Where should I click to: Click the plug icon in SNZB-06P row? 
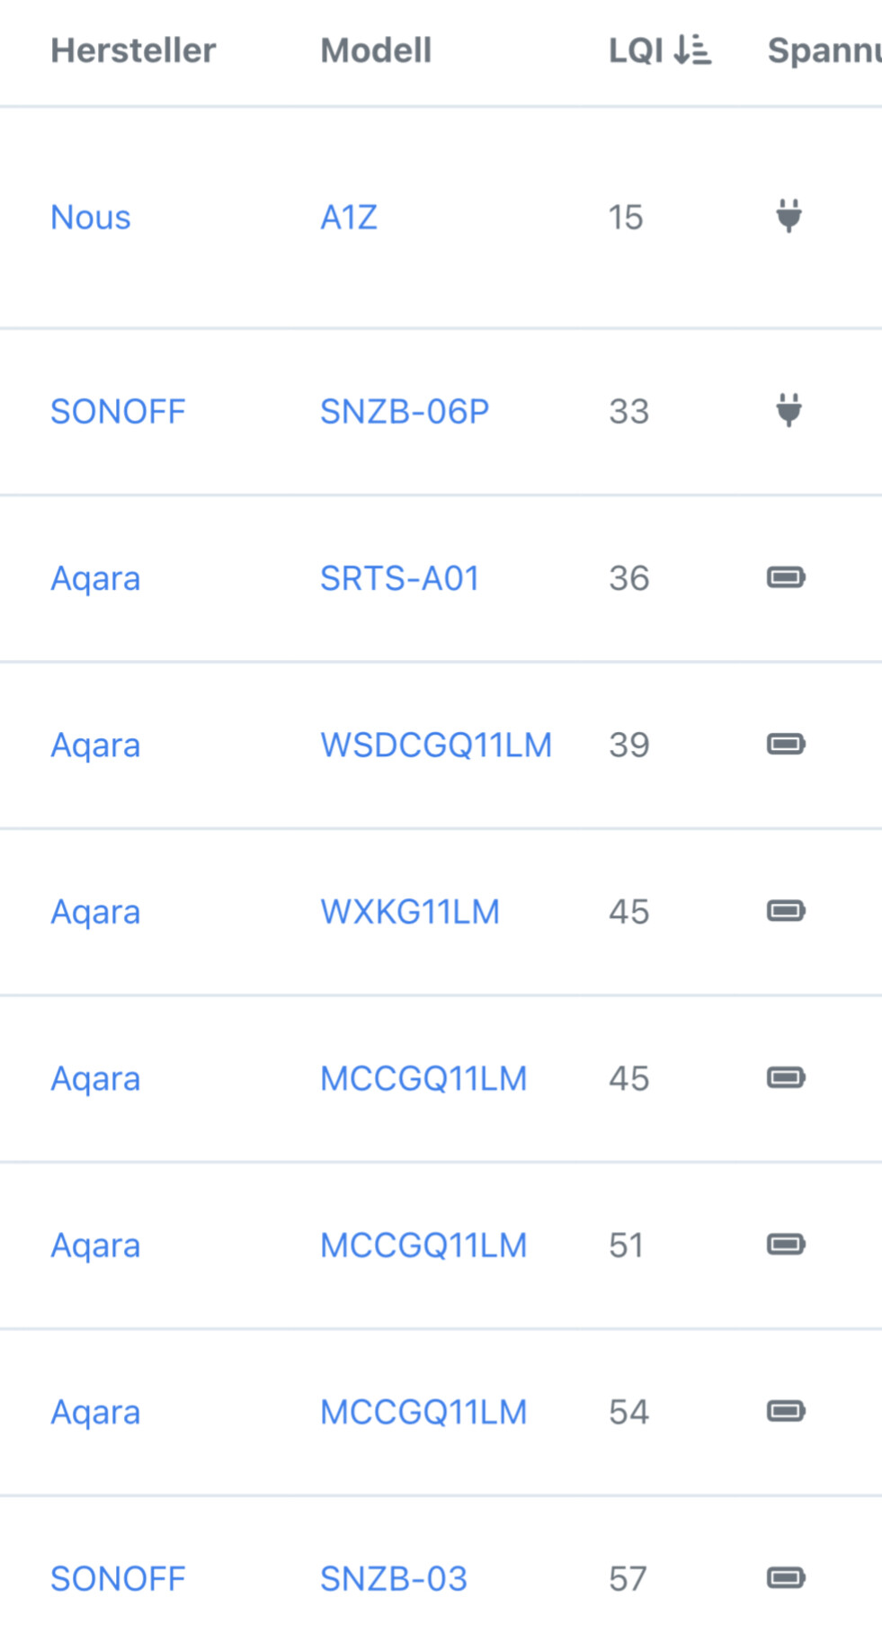click(x=788, y=411)
